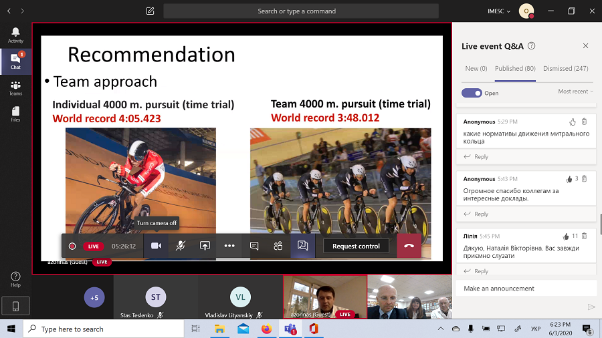Unmute the microphone in meeting toolbar
Screen dimensions: 602x338
tap(181, 246)
